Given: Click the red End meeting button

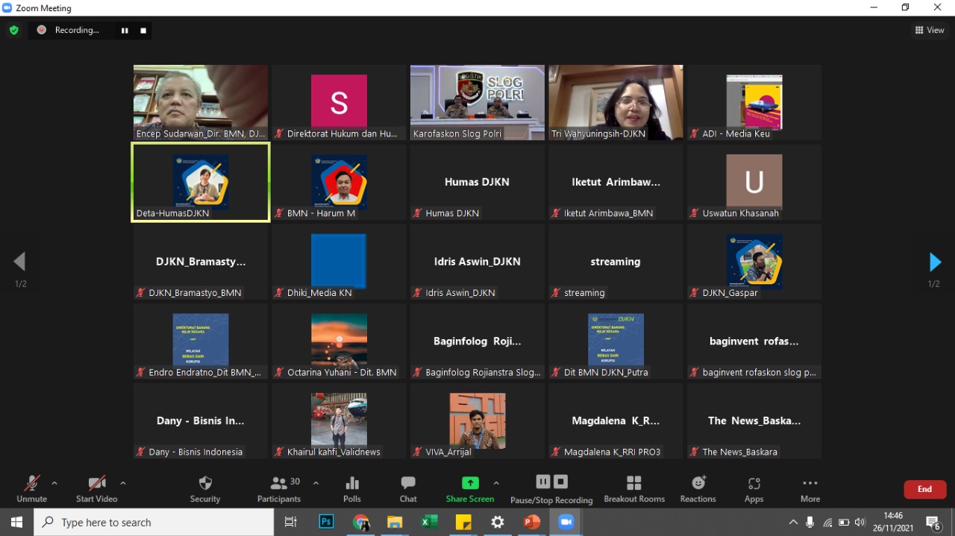Looking at the screenshot, I should (924, 489).
